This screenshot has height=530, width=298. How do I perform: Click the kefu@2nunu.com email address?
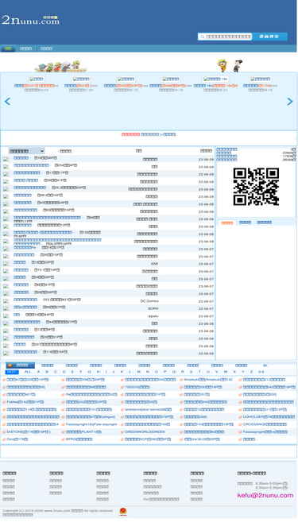(x=265, y=496)
